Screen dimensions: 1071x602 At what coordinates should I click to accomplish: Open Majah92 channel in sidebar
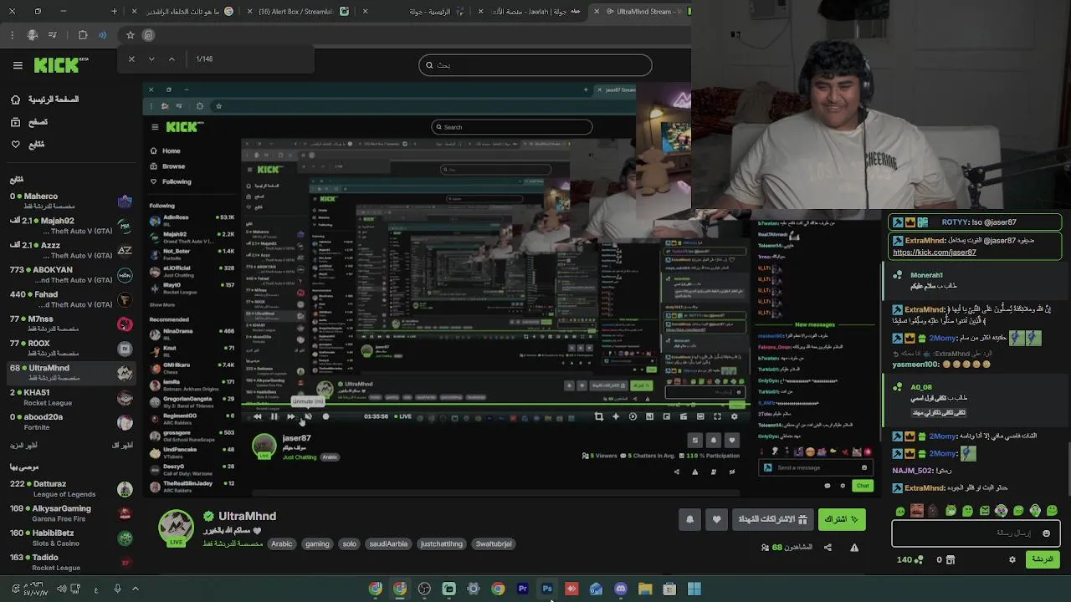[x=70, y=225]
